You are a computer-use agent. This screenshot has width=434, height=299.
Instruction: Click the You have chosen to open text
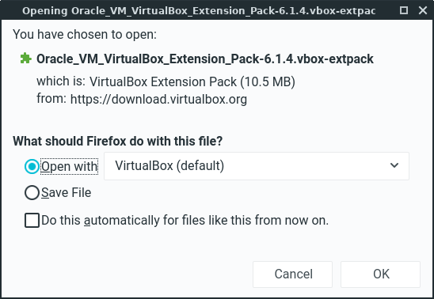(85, 35)
